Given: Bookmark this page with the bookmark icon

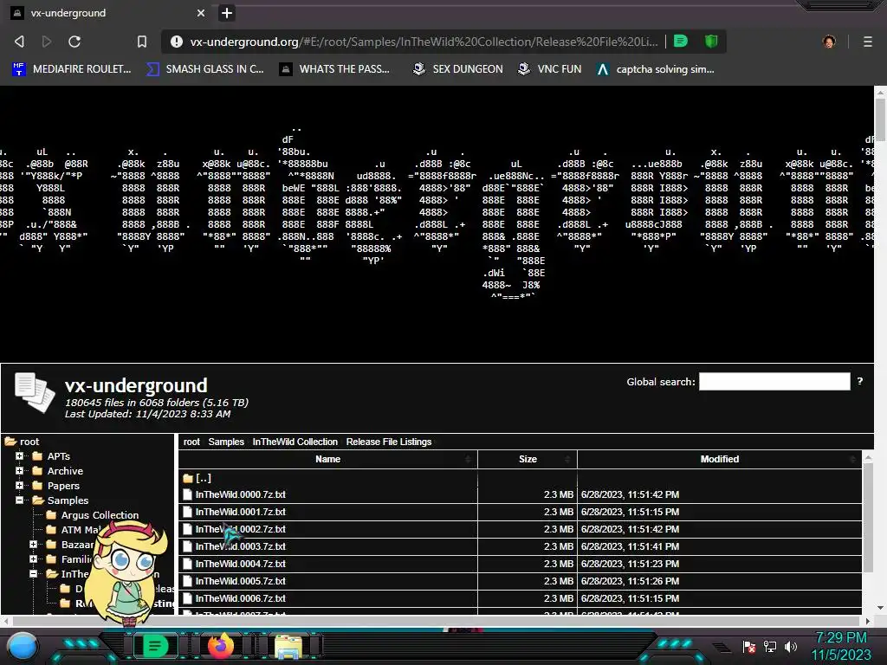Looking at the screenshot, I should click(142, 42).
